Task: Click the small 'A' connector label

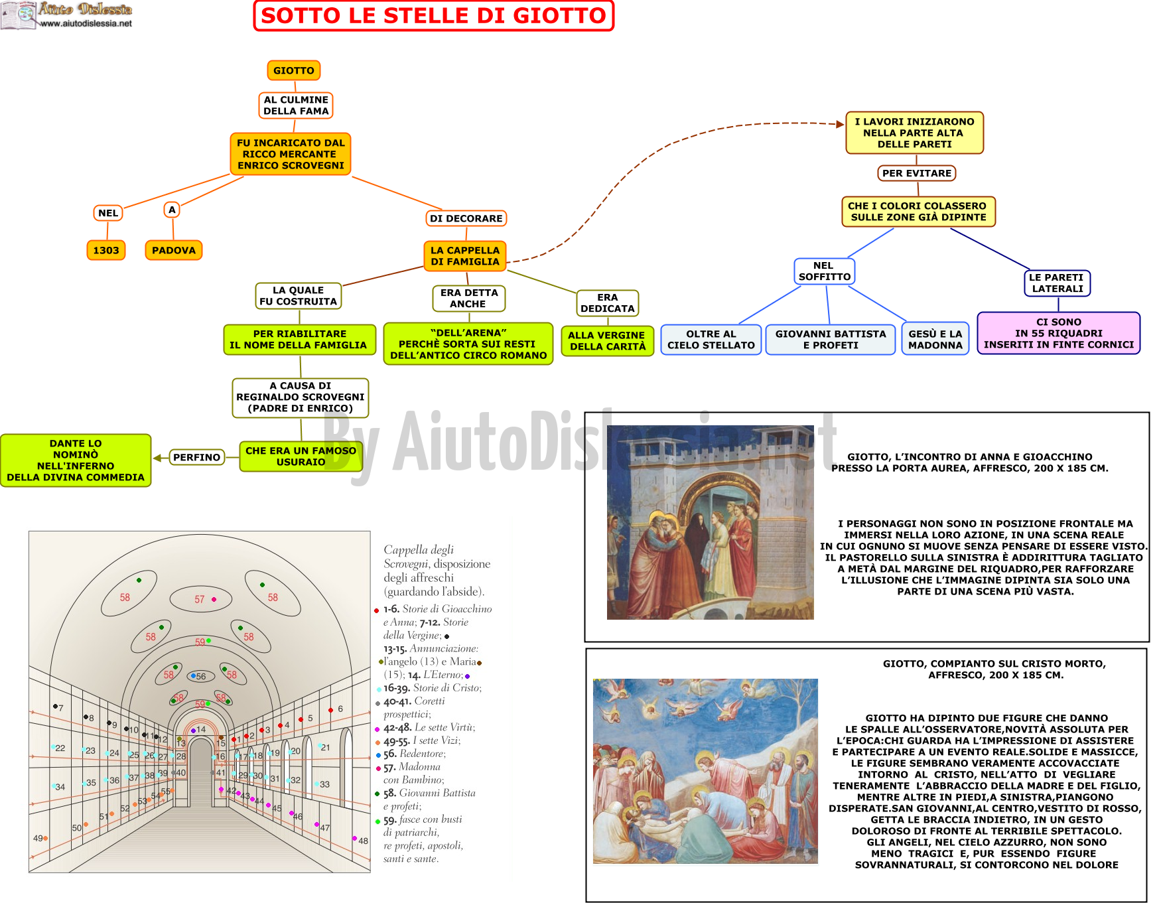Action: tap(172, 210)
